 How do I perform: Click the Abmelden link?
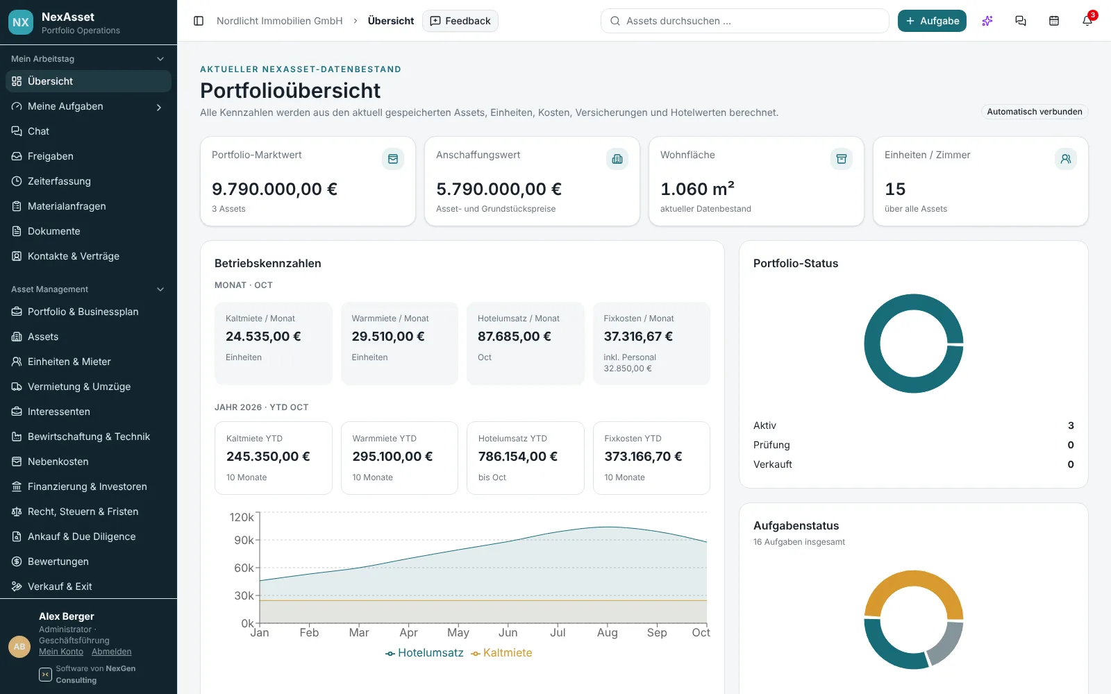(112, 652)
